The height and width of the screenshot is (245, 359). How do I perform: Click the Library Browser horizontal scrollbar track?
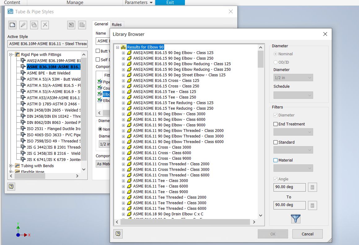pos(185,222)
